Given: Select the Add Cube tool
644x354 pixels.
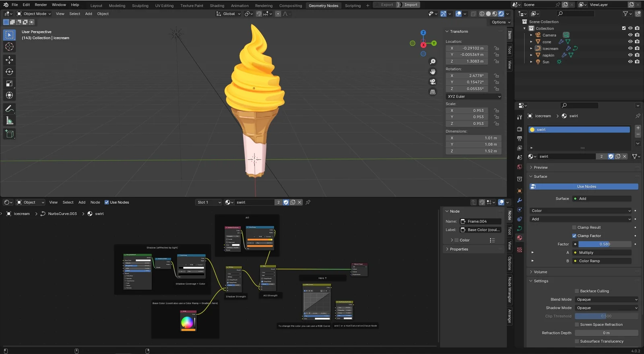Looking at the screenshot, I should coord(9,134).
